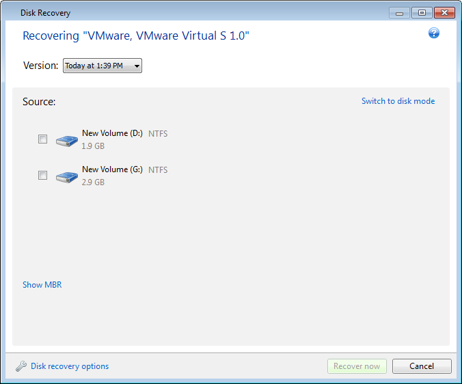This screenshot has width=462, height=384.
Task: Open Disk recovery options link
Action: click(70, 366)
